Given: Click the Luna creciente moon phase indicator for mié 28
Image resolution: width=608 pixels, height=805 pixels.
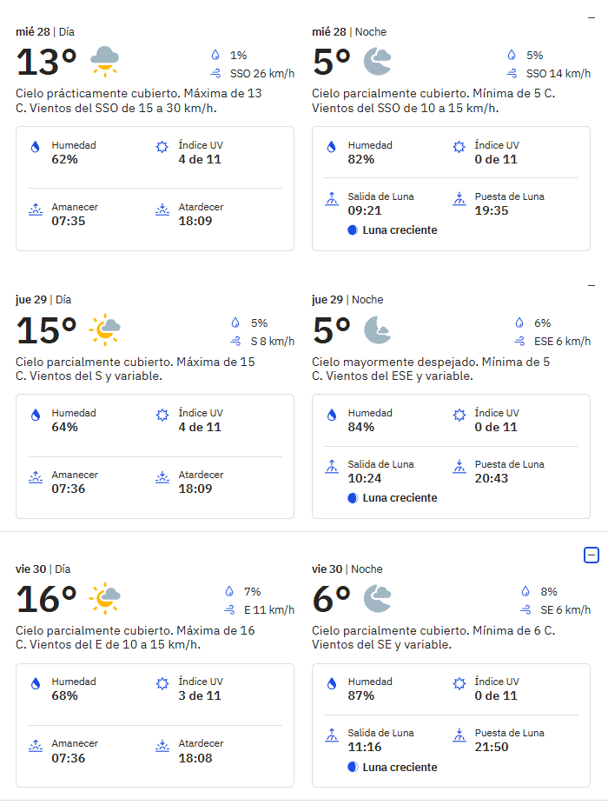Looking at the screenshot, I should 393,230.
